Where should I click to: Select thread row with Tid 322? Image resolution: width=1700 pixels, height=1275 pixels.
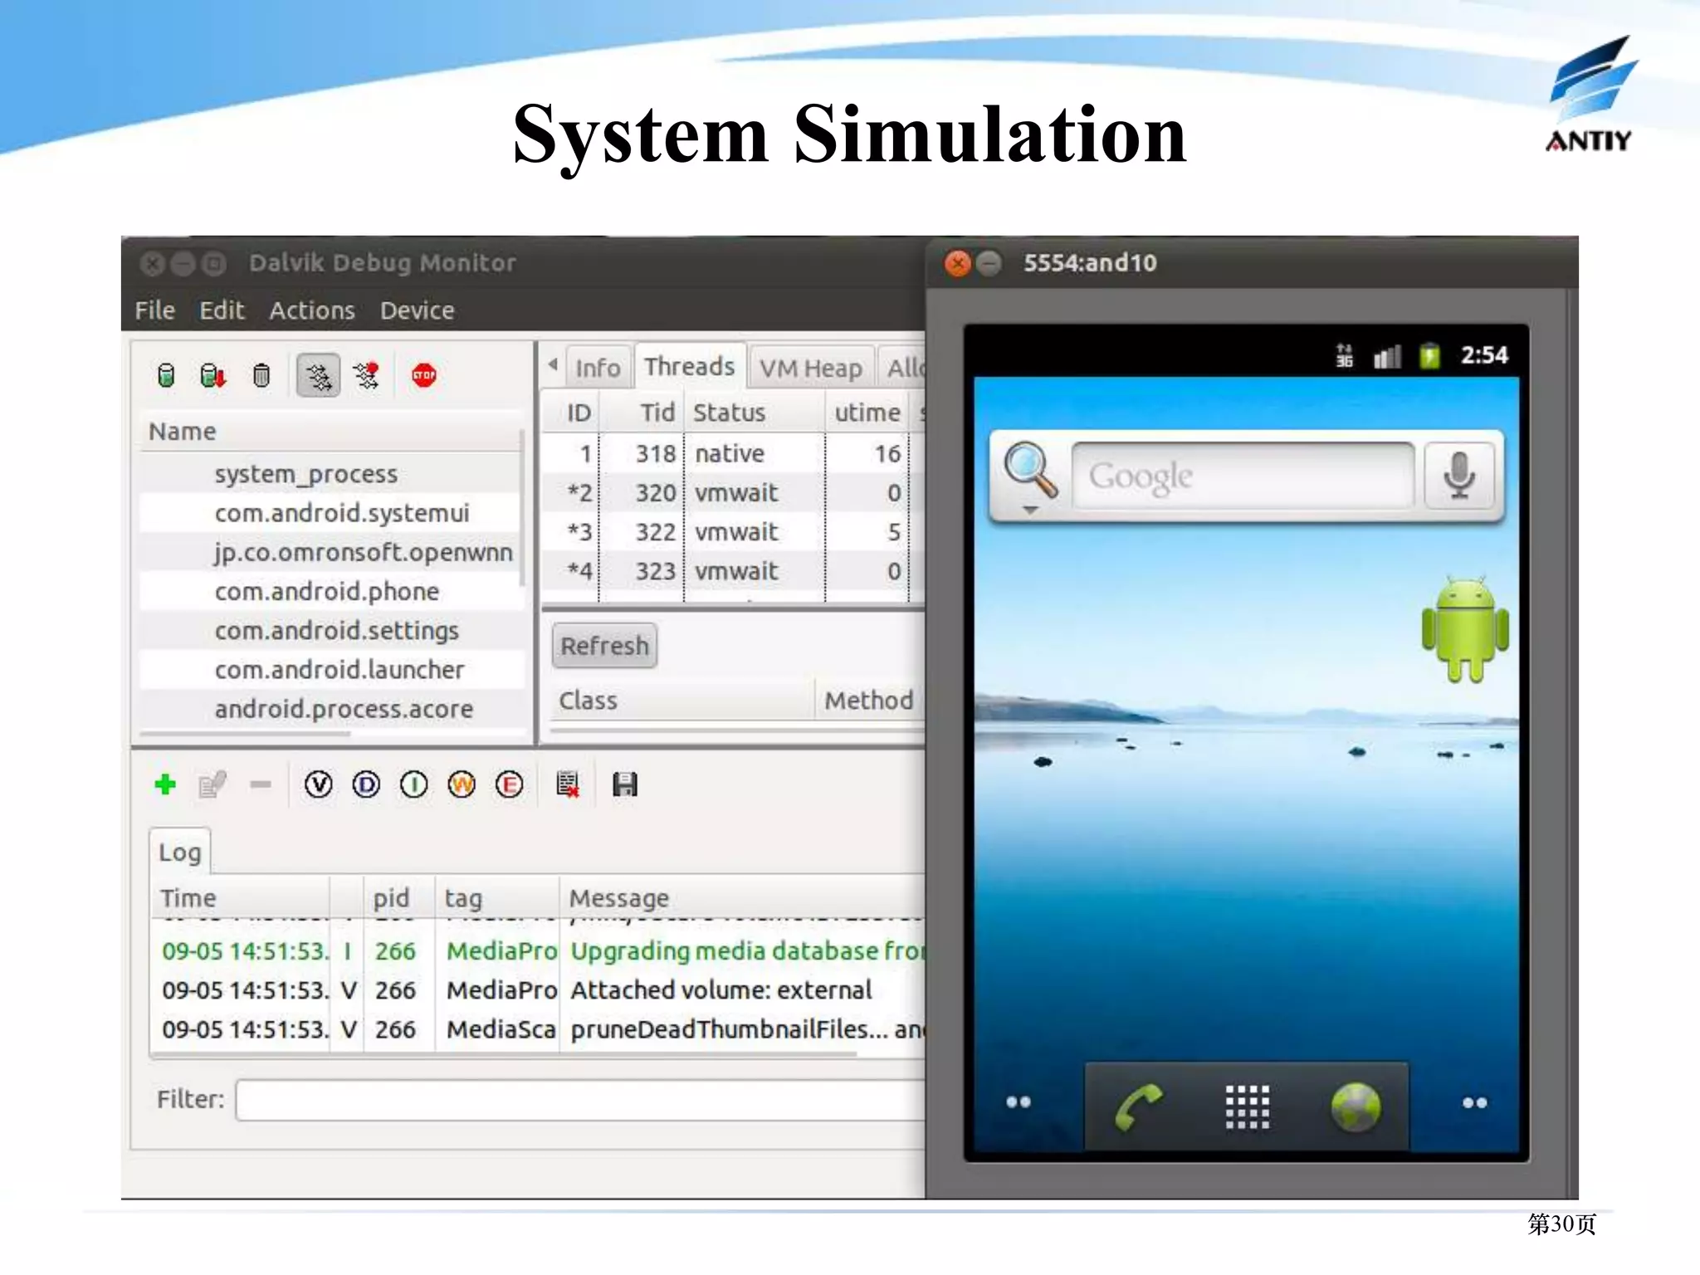click(x=734, y=532)
